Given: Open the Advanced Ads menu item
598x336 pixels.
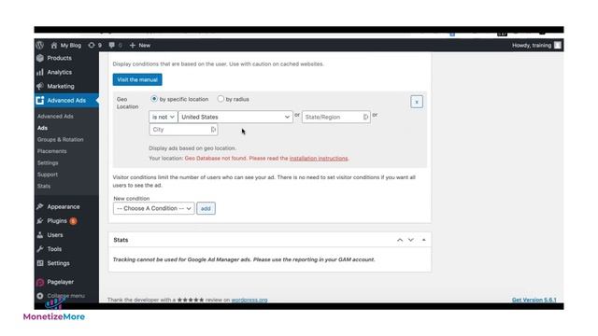Looking at the screenshot, I should click(66, 100).
